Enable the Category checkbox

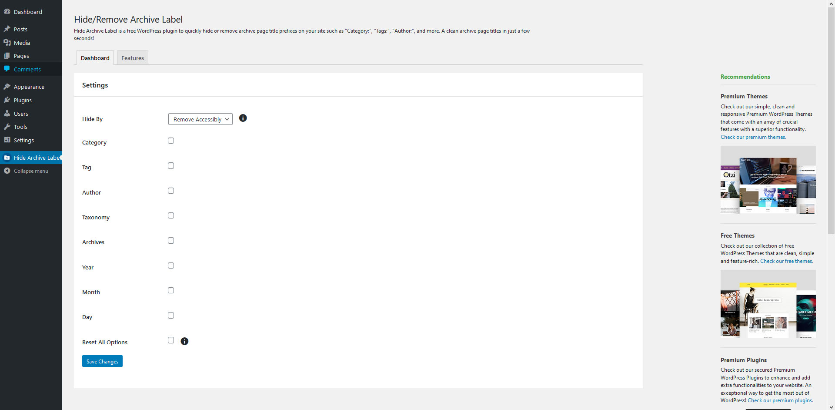pyautogui.click(x=171, y=141)
